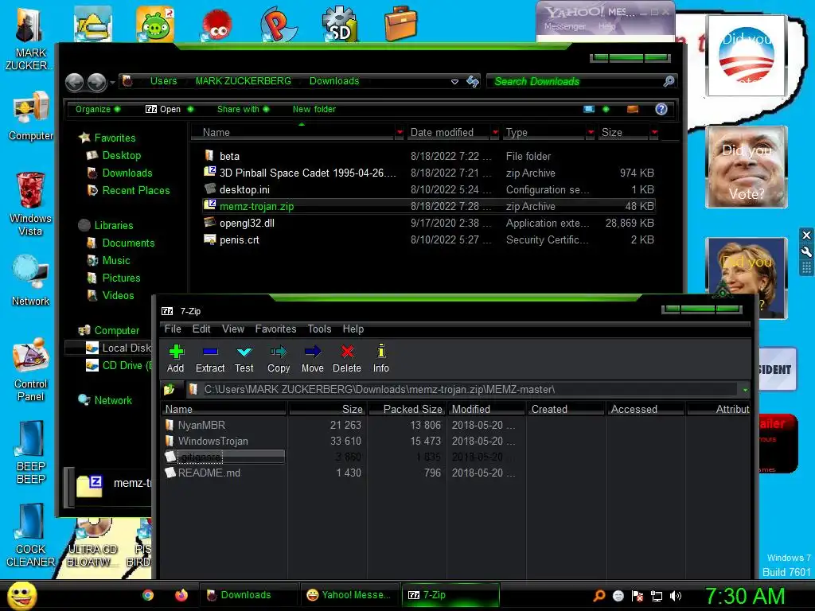Sort 7-Zip list by Packed Size column
Viewport: 815px width, 611px height.
click(x=407, y=410)
